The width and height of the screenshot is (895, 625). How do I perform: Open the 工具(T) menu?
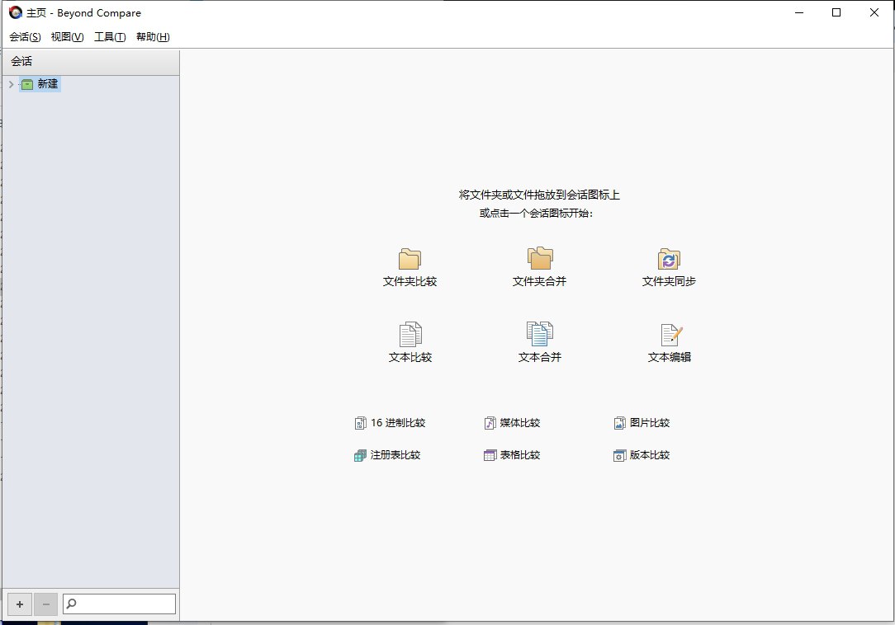coord(110,37)
